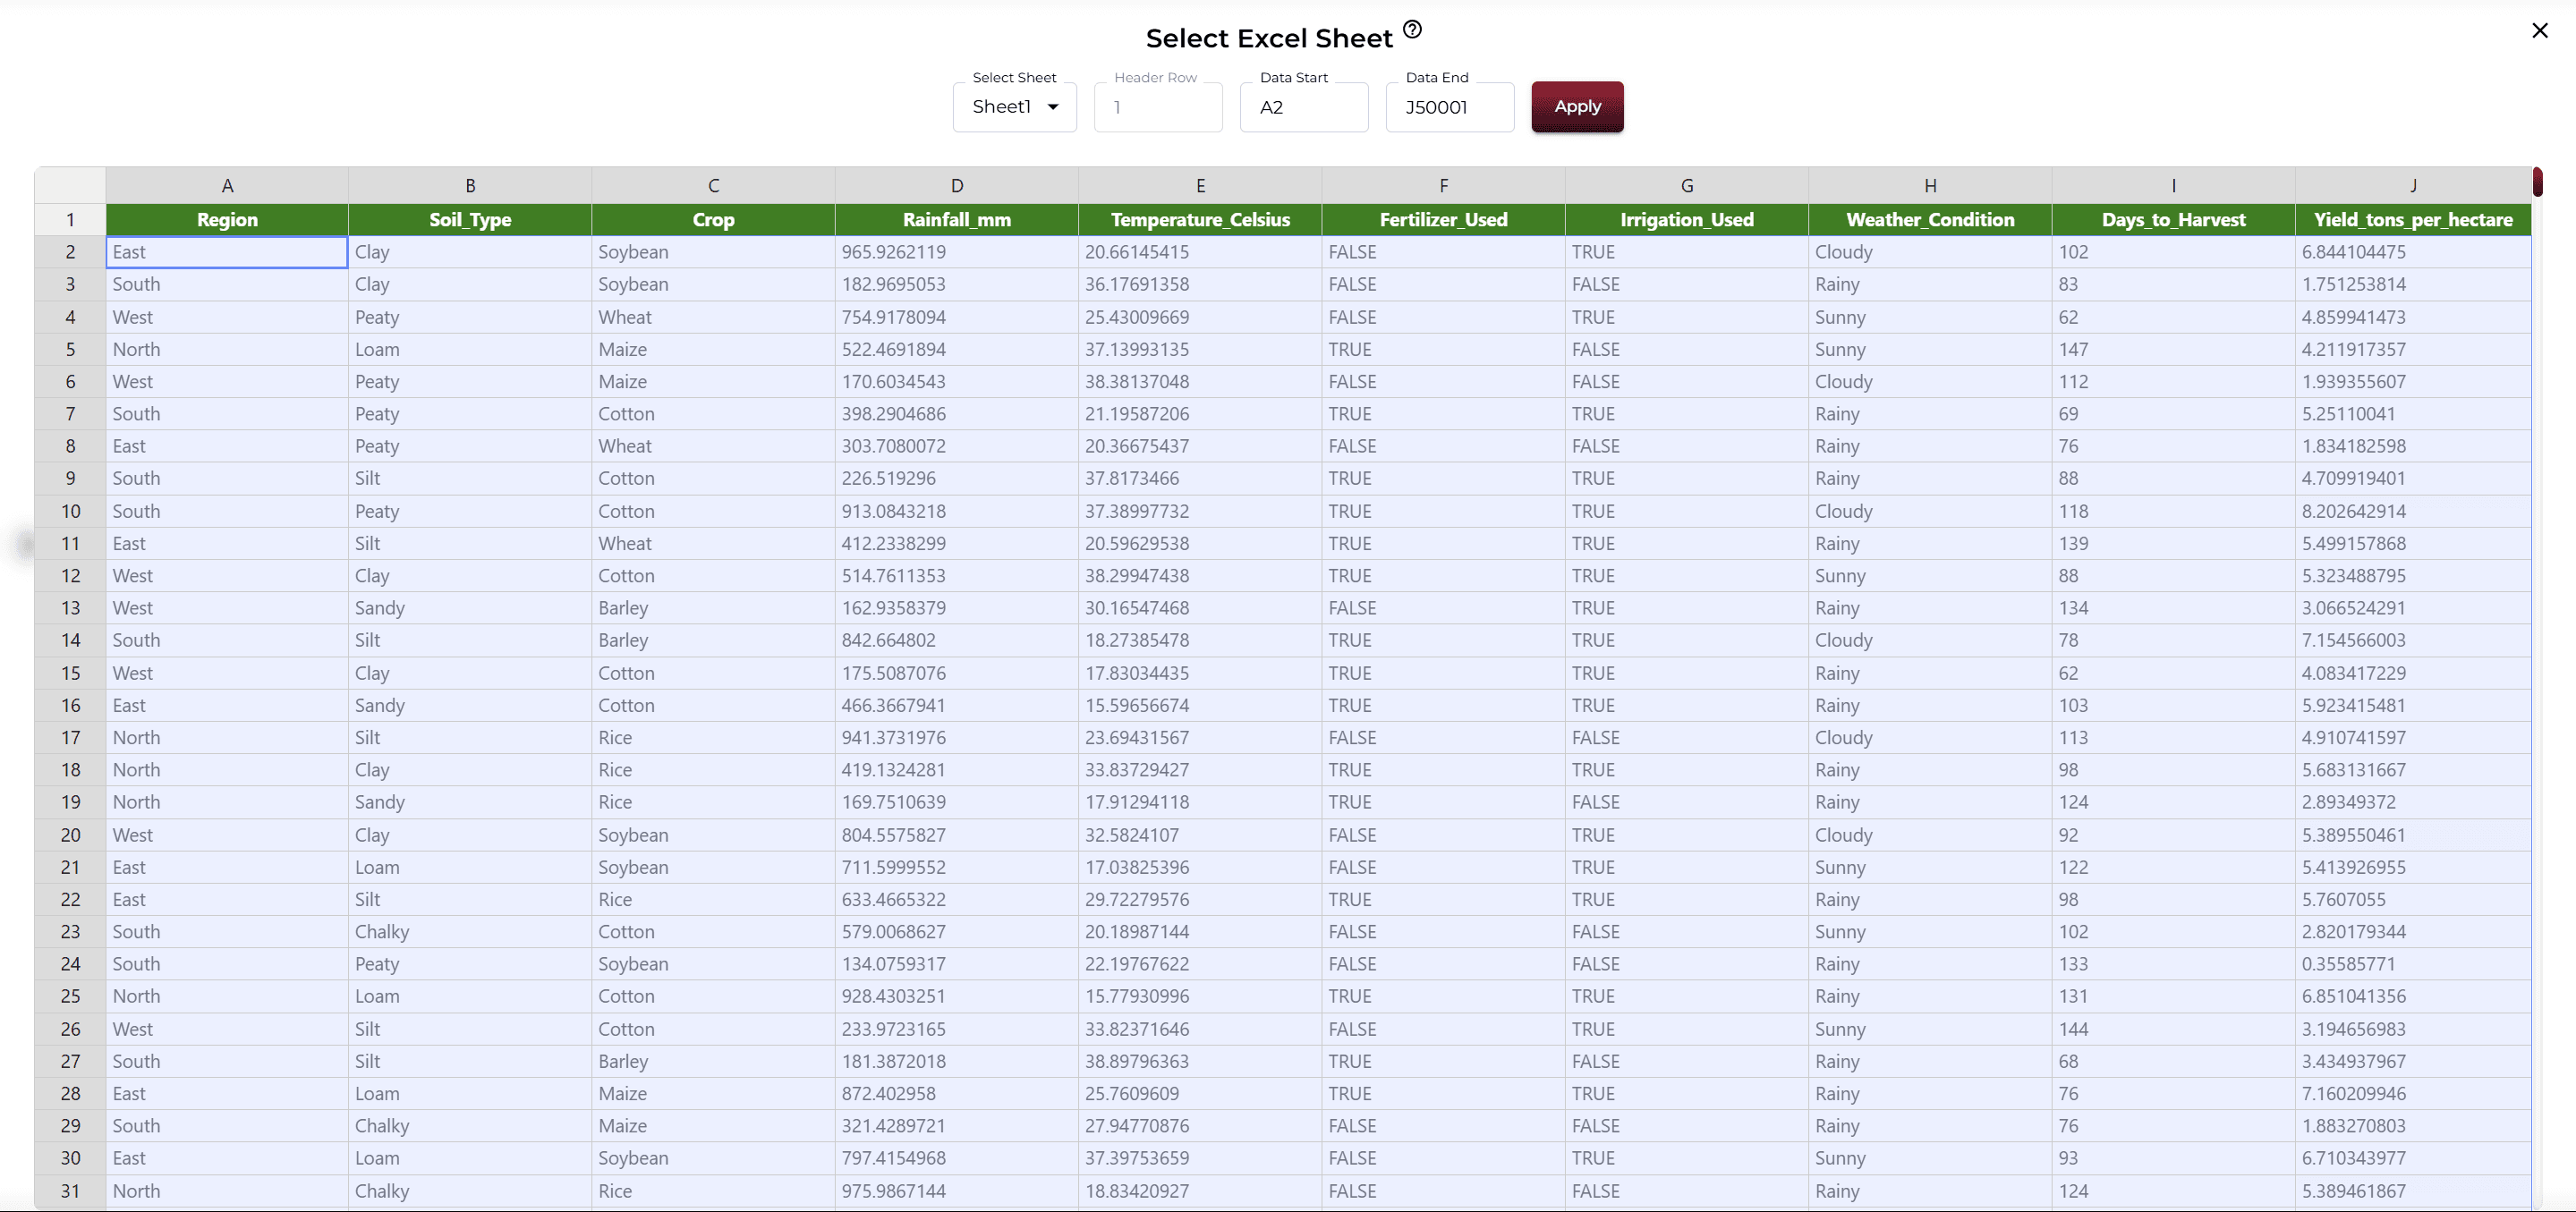Image resolution: width=2576 pixels, height=1212 pixels.
Task: Click the Crop header cell
Action: (x=713, y=220)
